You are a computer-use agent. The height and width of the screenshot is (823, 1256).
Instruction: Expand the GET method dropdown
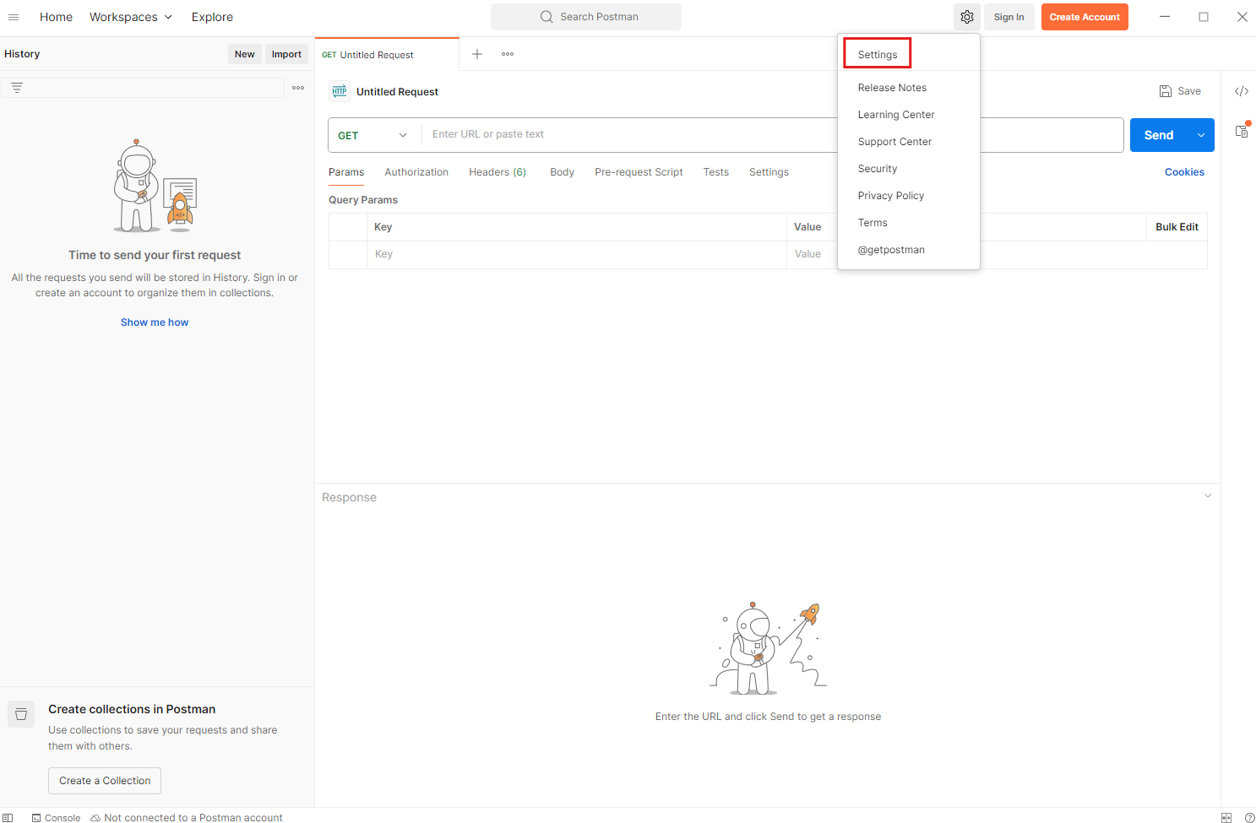click(x=374, y=135)
